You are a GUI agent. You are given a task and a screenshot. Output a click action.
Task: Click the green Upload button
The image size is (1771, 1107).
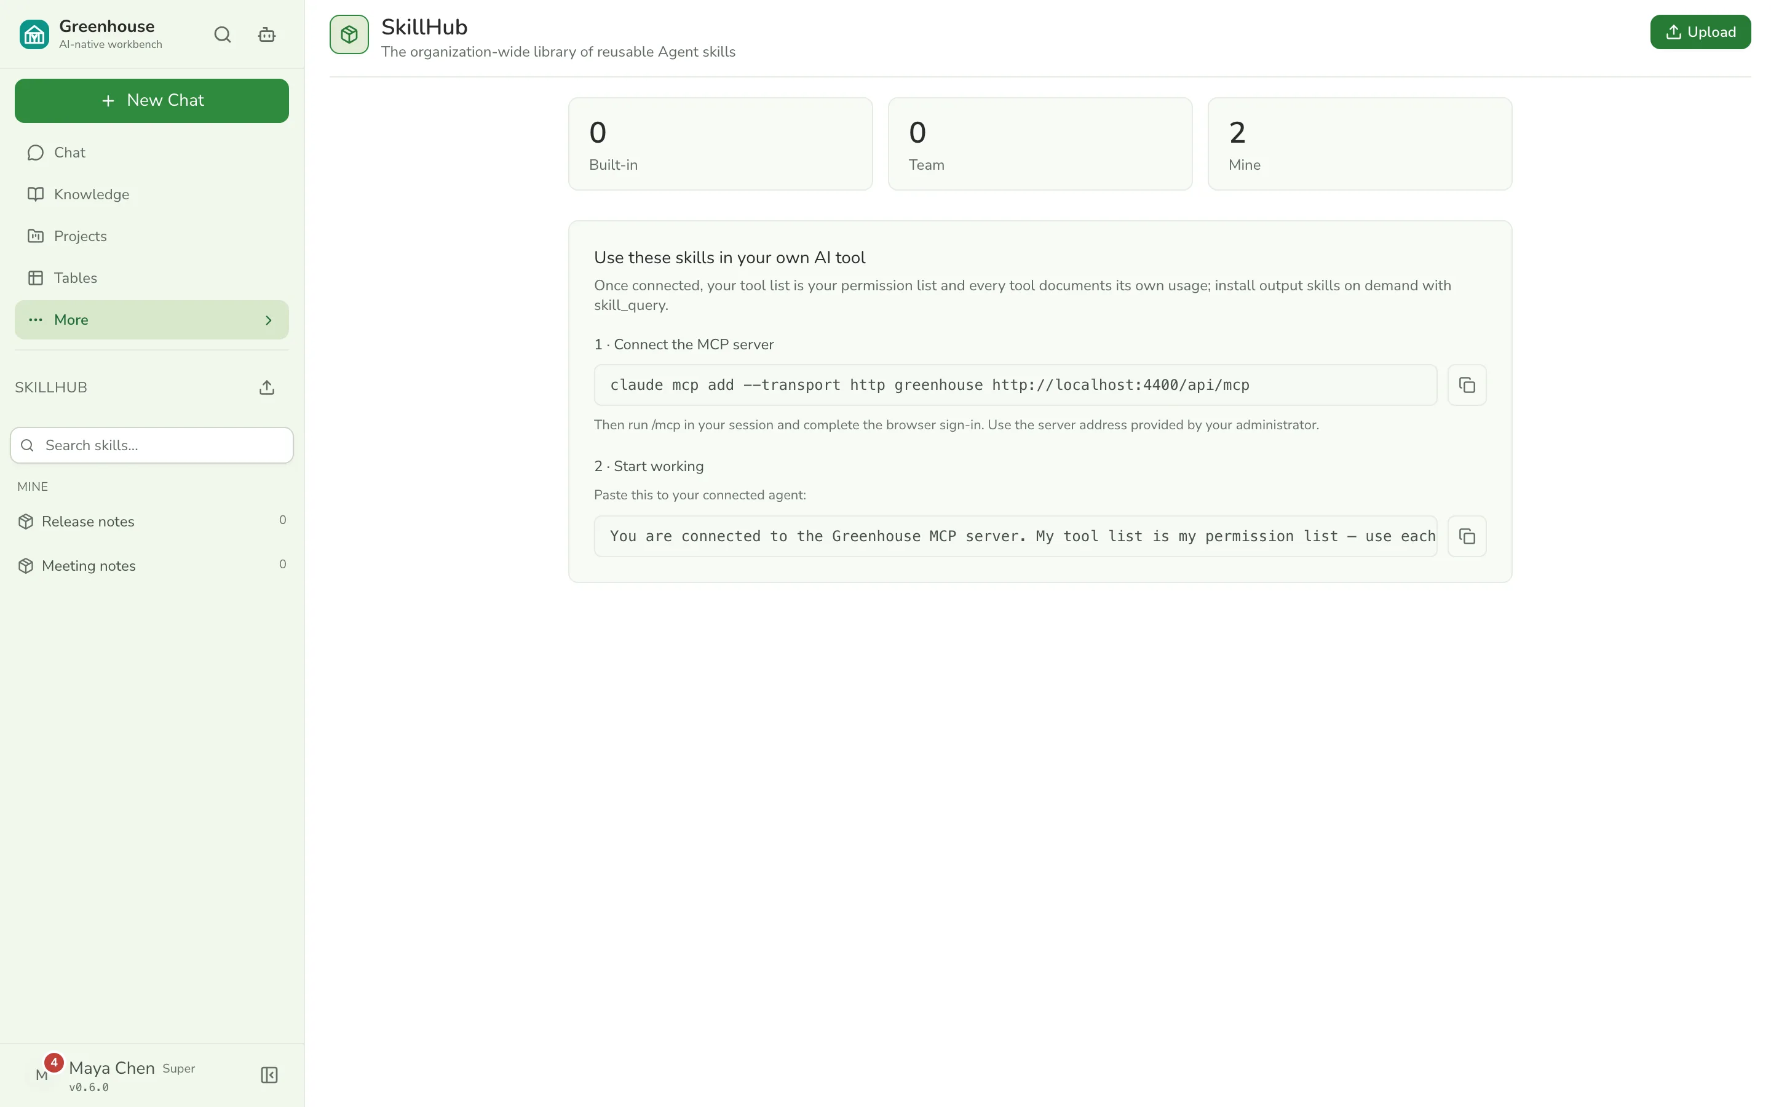pos(1700,32)
